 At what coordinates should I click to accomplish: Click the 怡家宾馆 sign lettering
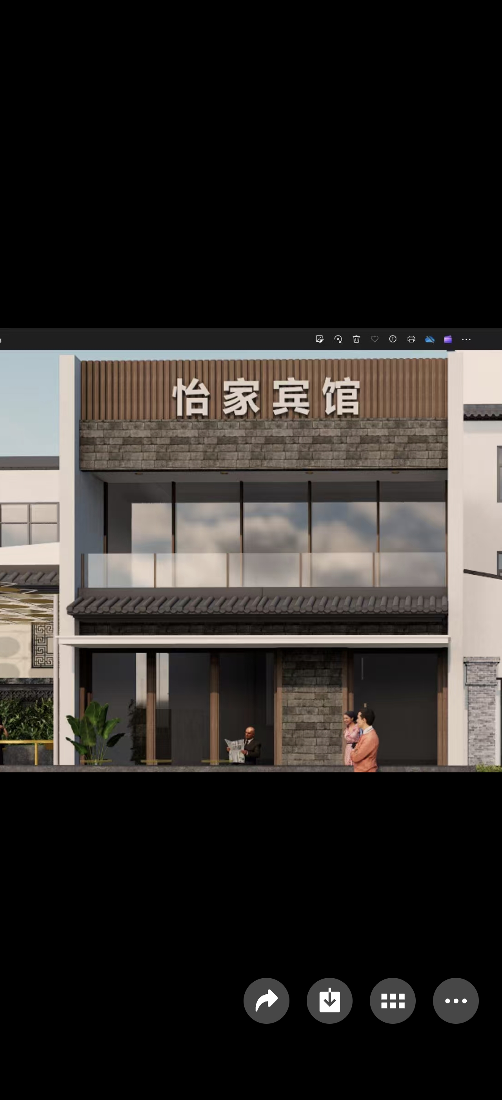[266, 397]
